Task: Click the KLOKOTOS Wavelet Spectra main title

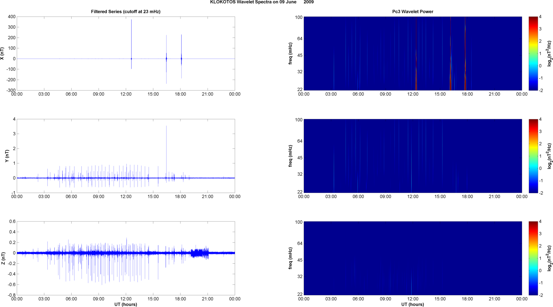Action: click(261, 2)
